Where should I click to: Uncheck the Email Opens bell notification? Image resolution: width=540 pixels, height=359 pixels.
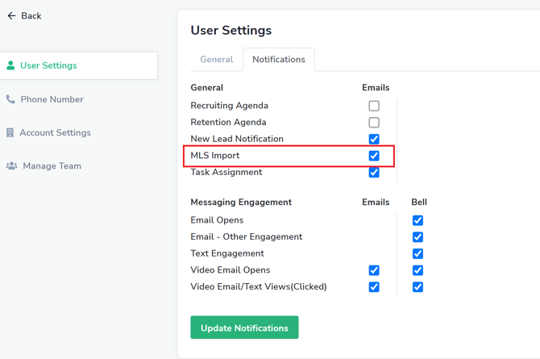(417, 220)
